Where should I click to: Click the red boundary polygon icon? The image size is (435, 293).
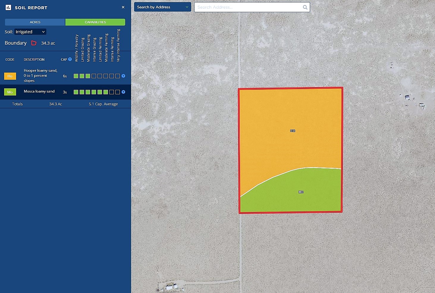click(x=34, y=43)
